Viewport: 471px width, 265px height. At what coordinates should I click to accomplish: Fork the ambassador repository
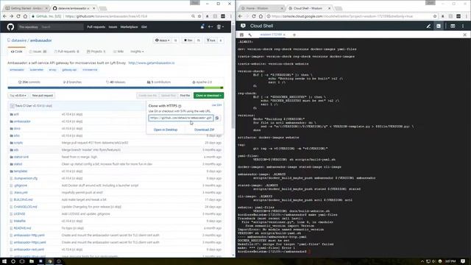coord(211,40)
